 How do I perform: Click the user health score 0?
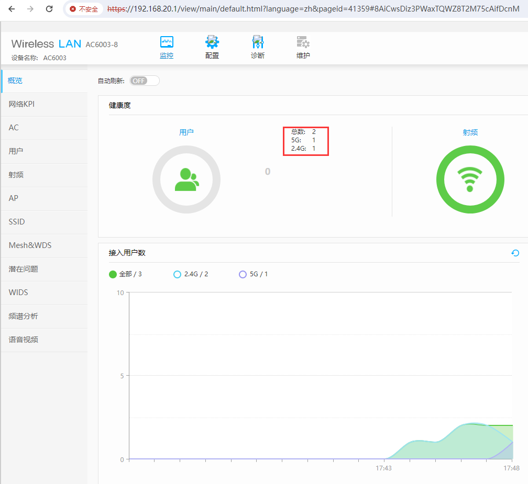pyautogui.click(x=267, y=172)
